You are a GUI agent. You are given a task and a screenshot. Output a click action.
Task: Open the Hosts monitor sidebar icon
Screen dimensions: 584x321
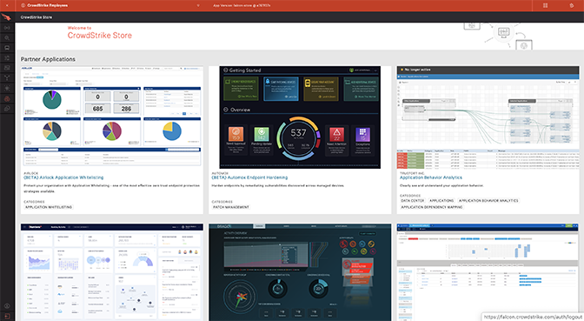[7, 48]
